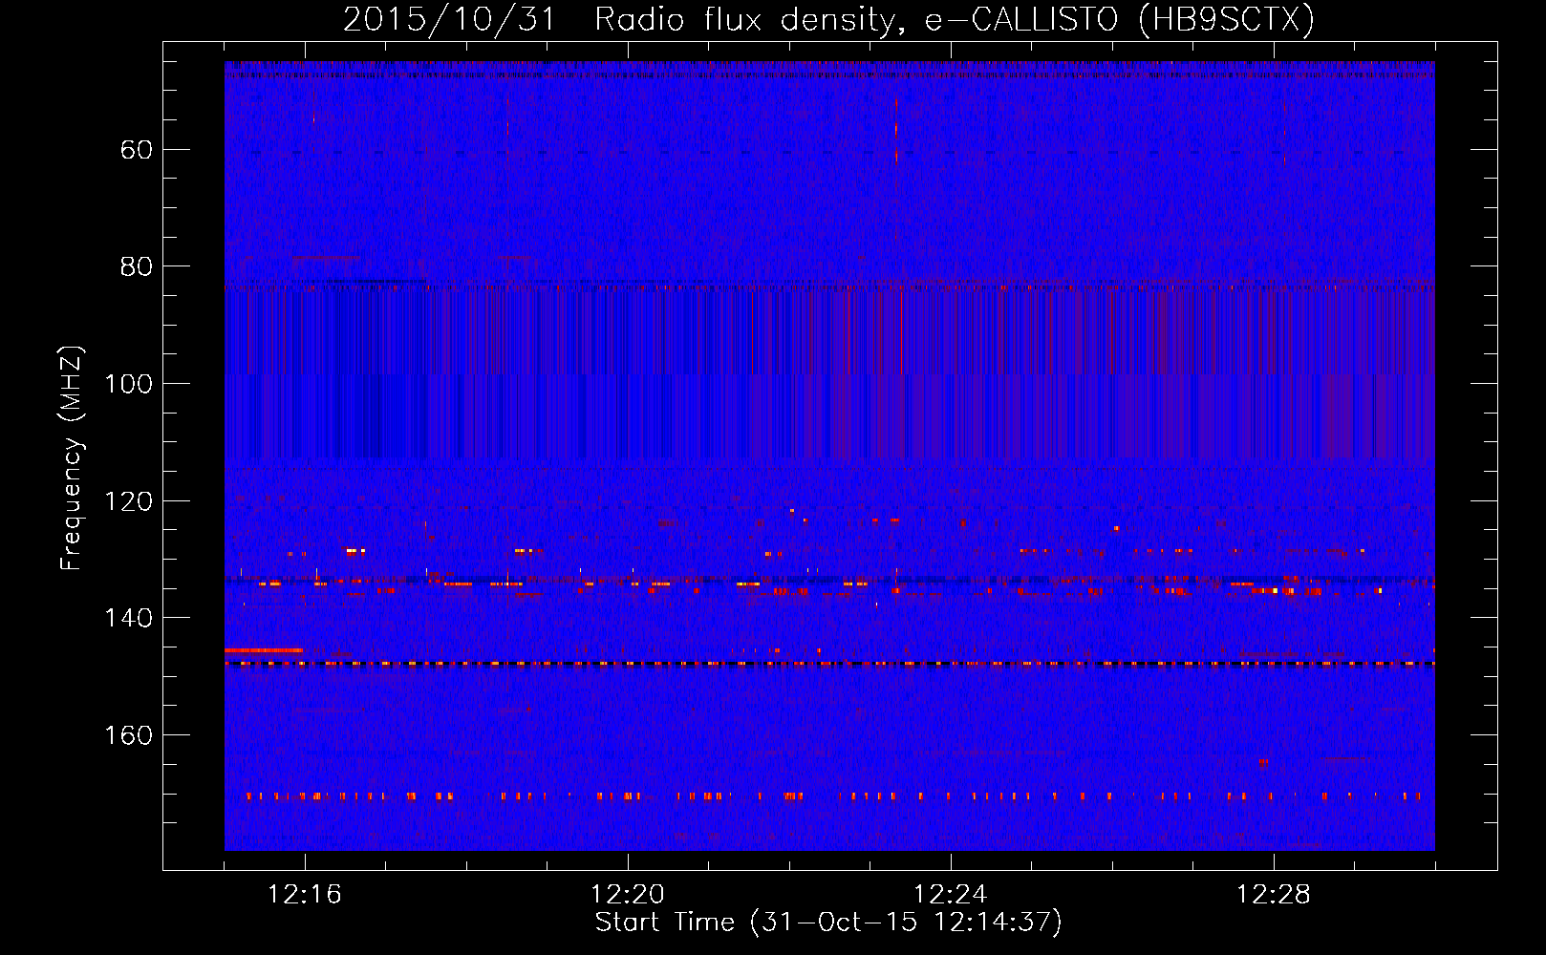Click the 80 frequency tick label
The height and width of the screenshot is (955, 1546).
pyautogui.click(x=137, y=266)
